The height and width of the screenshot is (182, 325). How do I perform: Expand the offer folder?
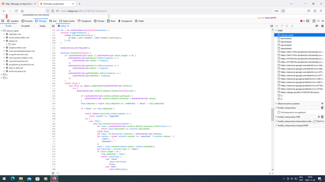(x=7, y=44)
